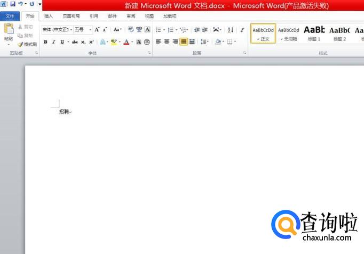The image size is (364, 254).
Task: Switch to the 引用 (References) tab
Action: pos(93,16)
